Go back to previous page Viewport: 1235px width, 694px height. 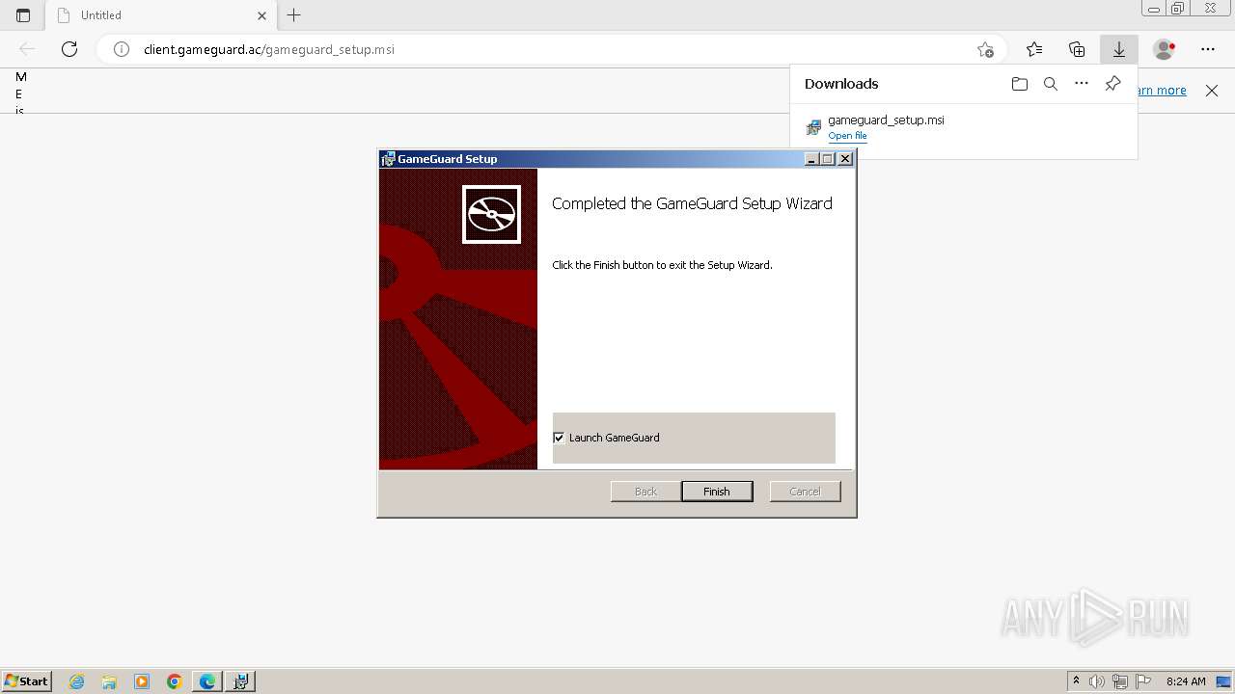click(x=27, y=49)
